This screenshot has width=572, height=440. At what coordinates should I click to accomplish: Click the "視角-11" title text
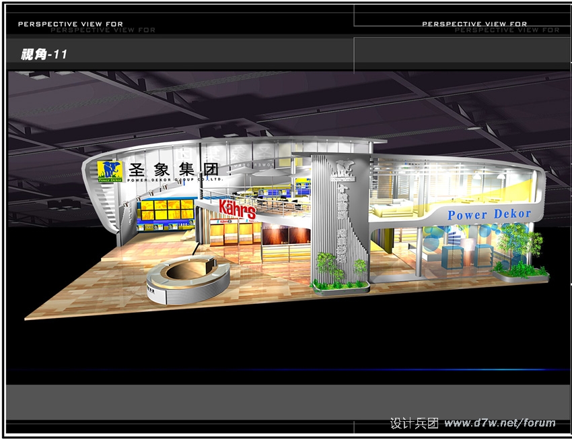click(x=44, y=55)
